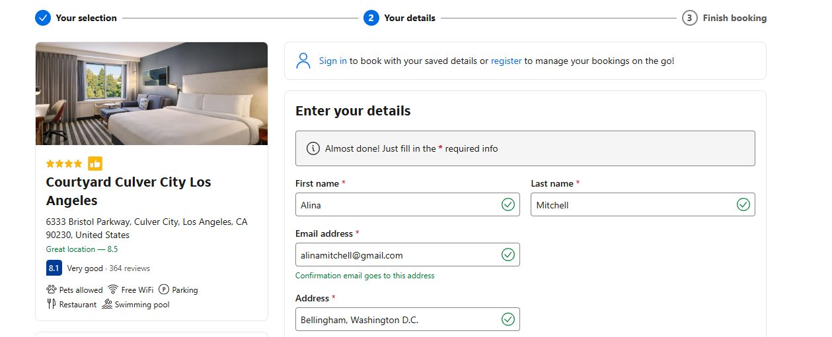Click the user profile icon beside Sign in
The image size is (832, 337).
(x=303, y=61)
